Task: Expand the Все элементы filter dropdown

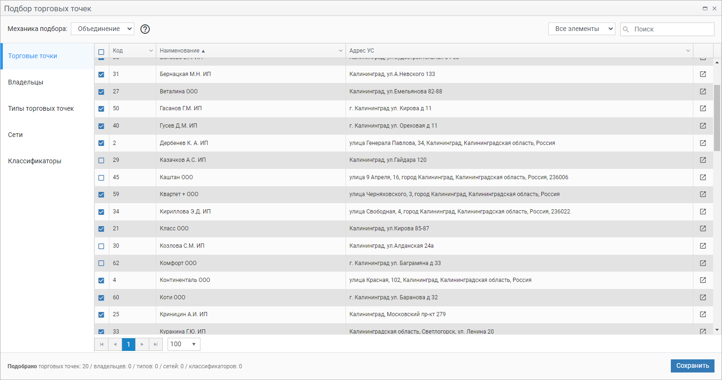Action: (x=581, y=29)
